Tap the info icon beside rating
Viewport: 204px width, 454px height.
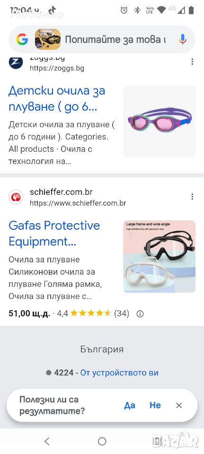pyautogui.click(x=140, y=314)
